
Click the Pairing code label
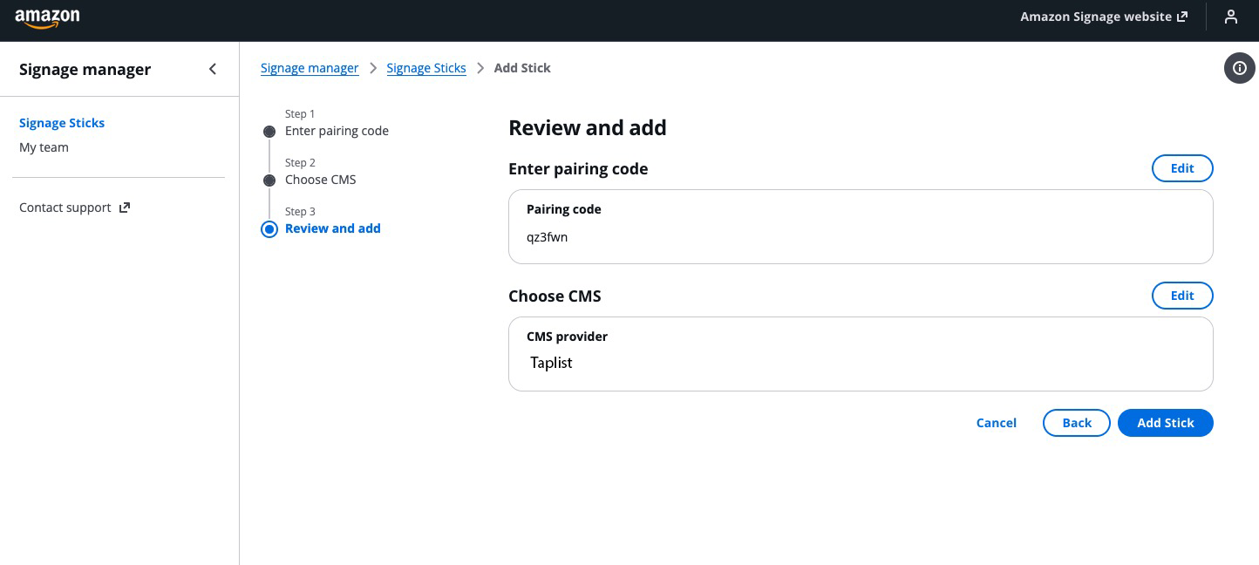pos(563,209)
